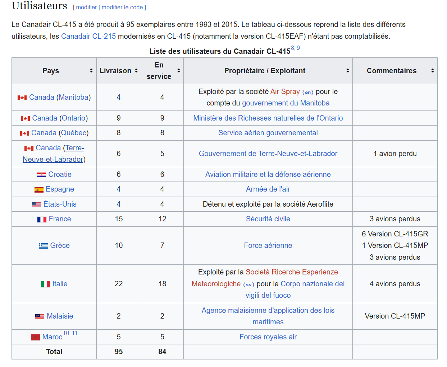
Task: Open the Canada link in the Manitoba row
Action: tap(42, 97)
